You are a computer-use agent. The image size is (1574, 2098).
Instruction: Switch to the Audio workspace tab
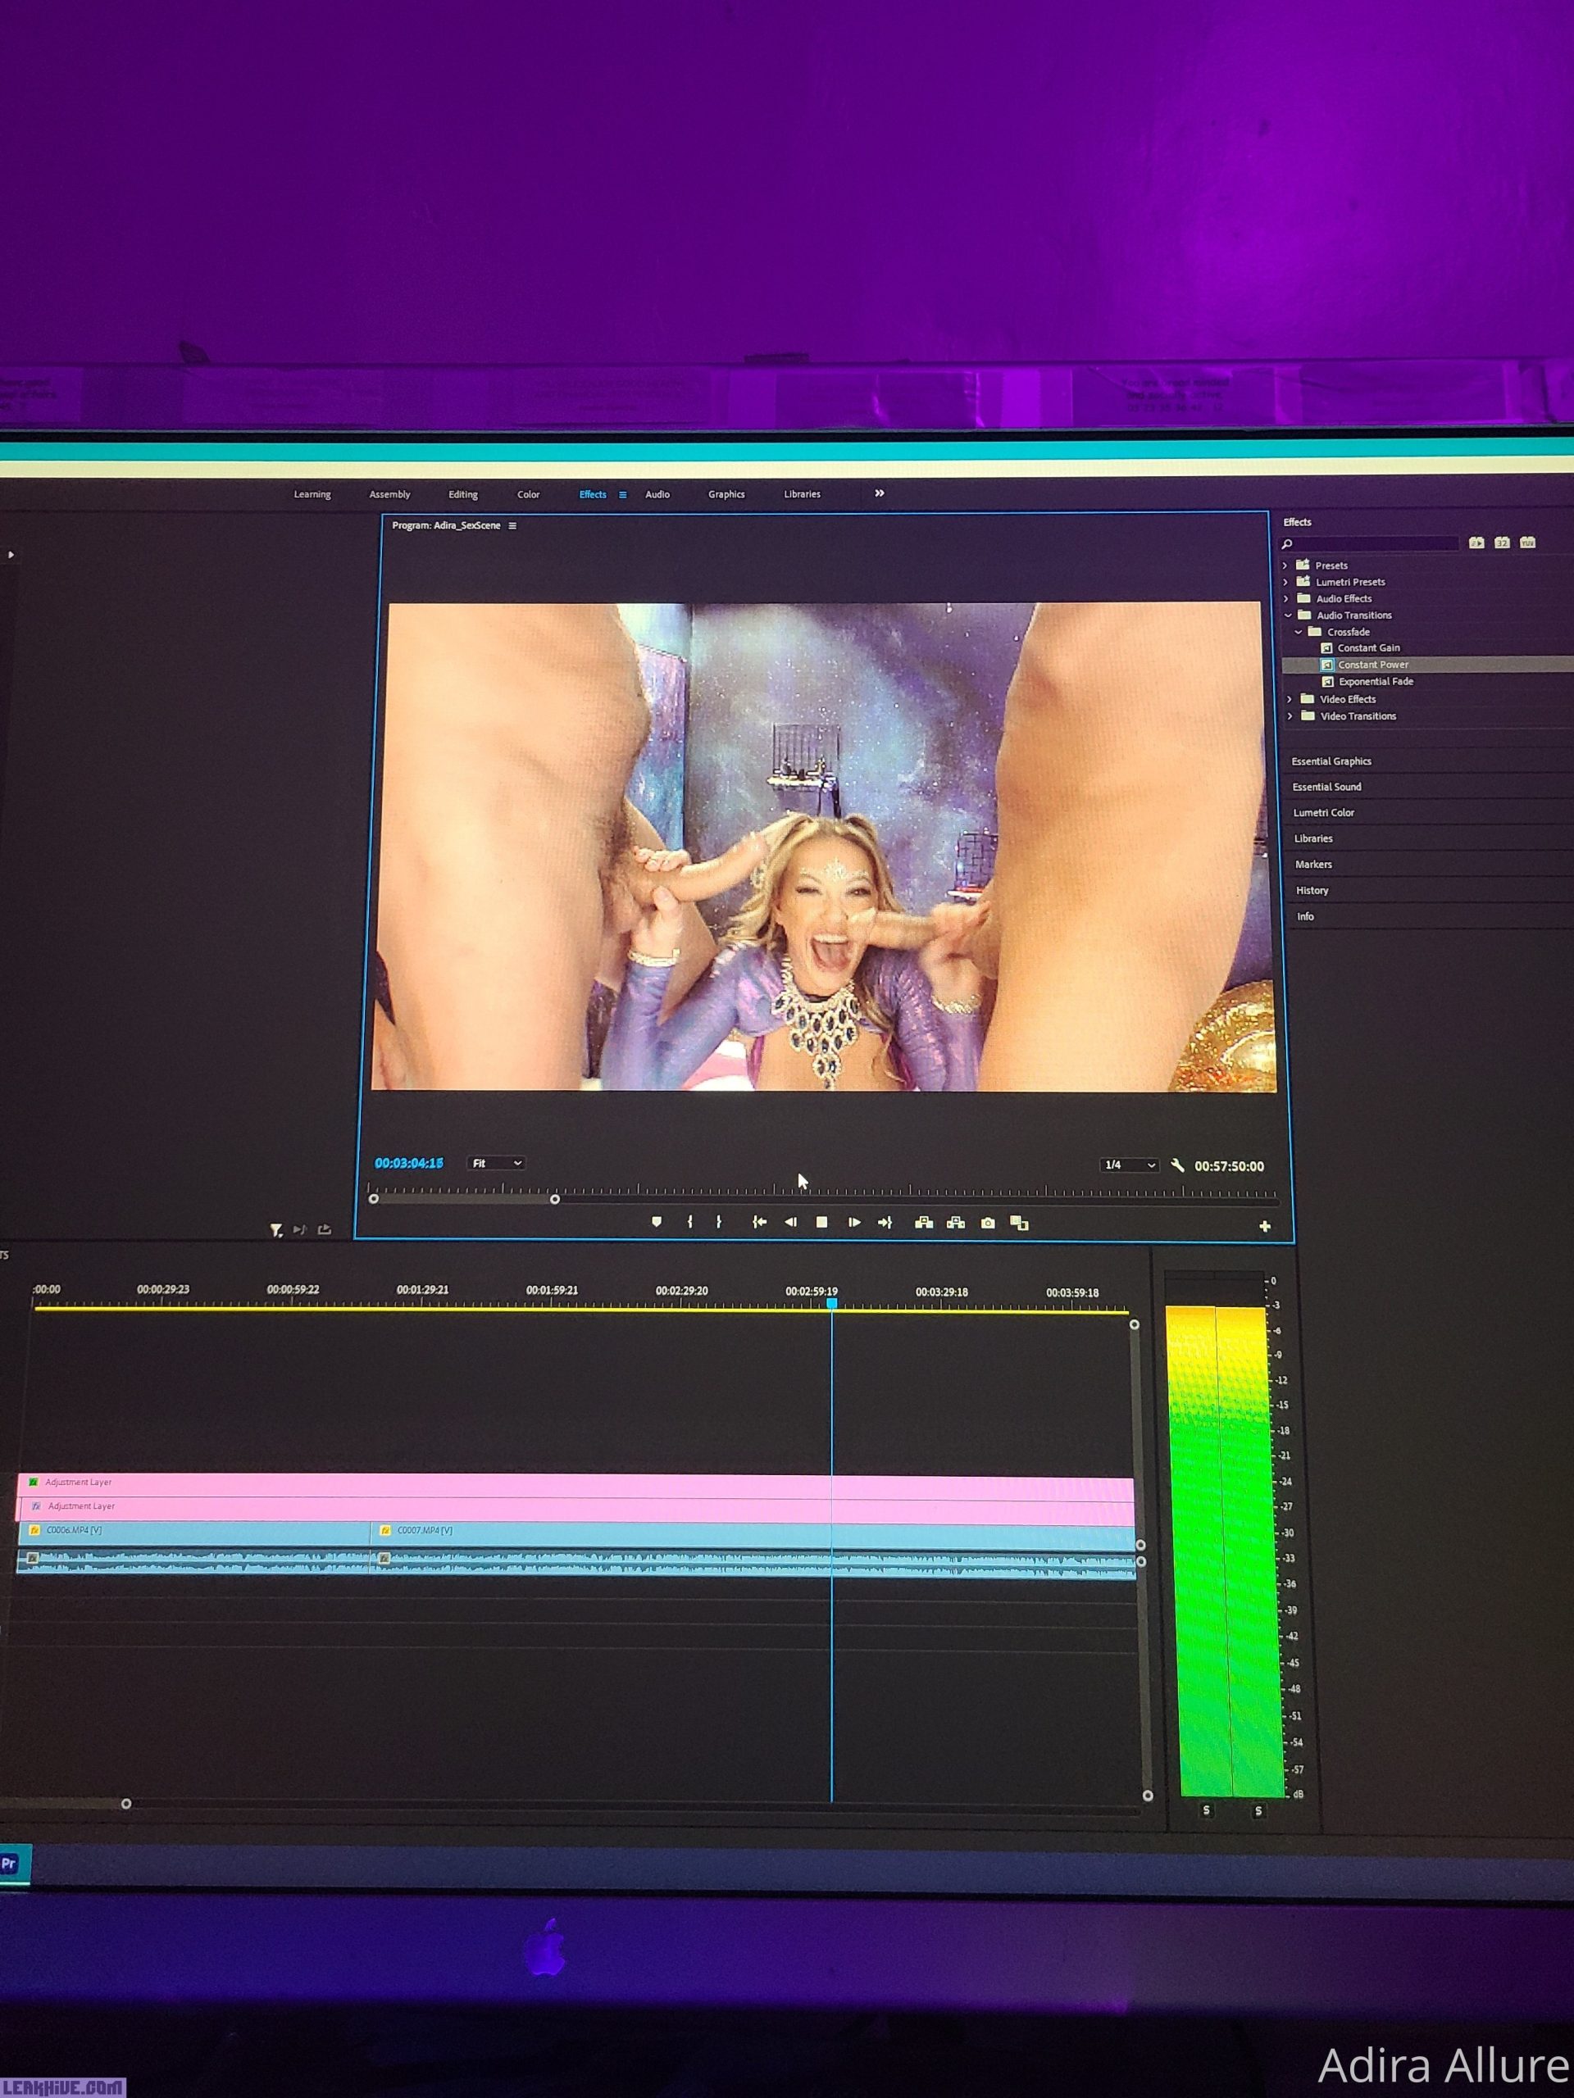[657, 494]
